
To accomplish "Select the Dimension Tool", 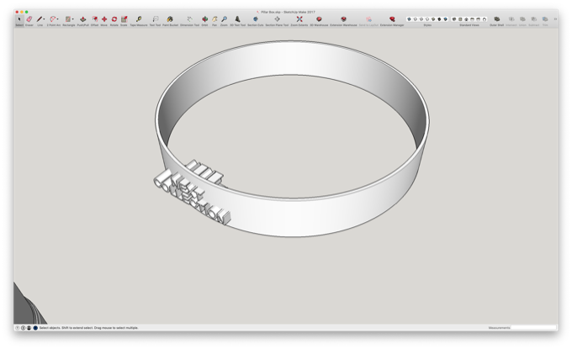I will [x=190, y=19].
